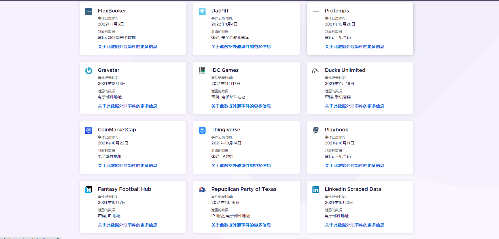Screen dimensions: 499x239
Task: Open more info link for Fantasy Football Hub
Action: tap(128, 225)
